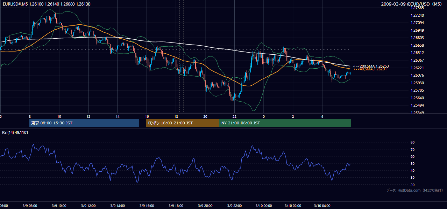
Task: Click the 3/9 16:00 bottom time label
Action: coord(147,206)
